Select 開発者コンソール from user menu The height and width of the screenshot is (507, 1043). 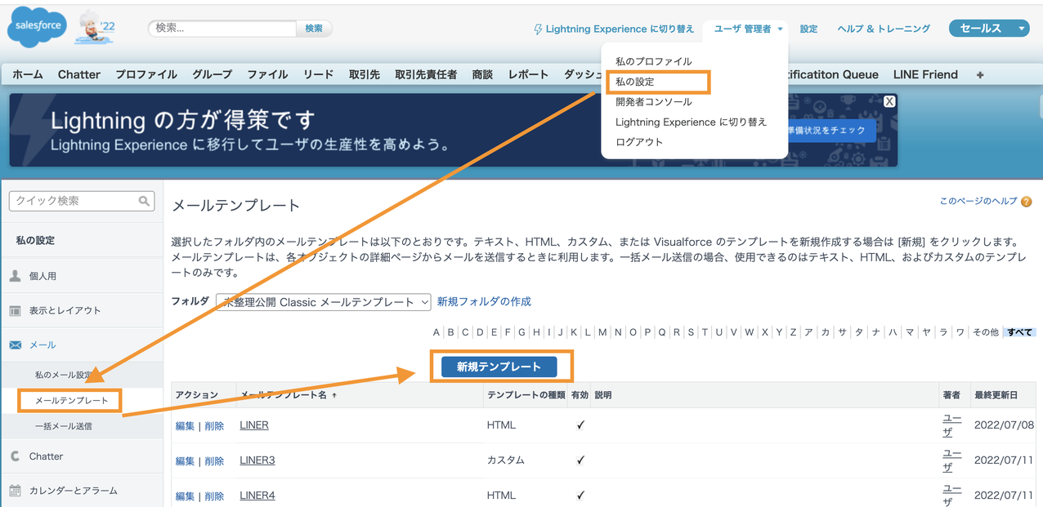coord(654,102)
